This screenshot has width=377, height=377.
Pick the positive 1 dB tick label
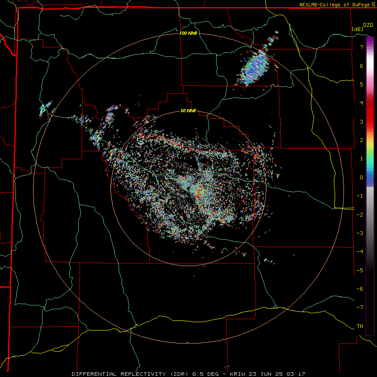(x=362, y=159)
